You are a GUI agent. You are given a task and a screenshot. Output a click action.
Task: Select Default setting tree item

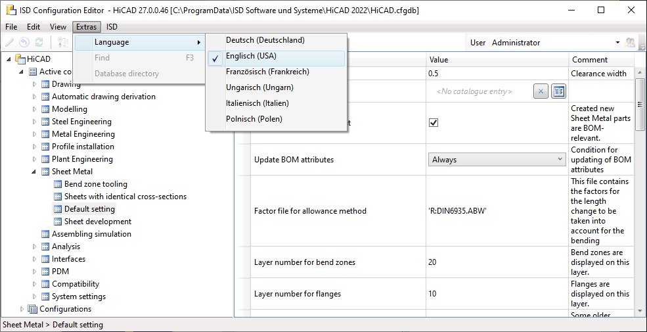89,209
